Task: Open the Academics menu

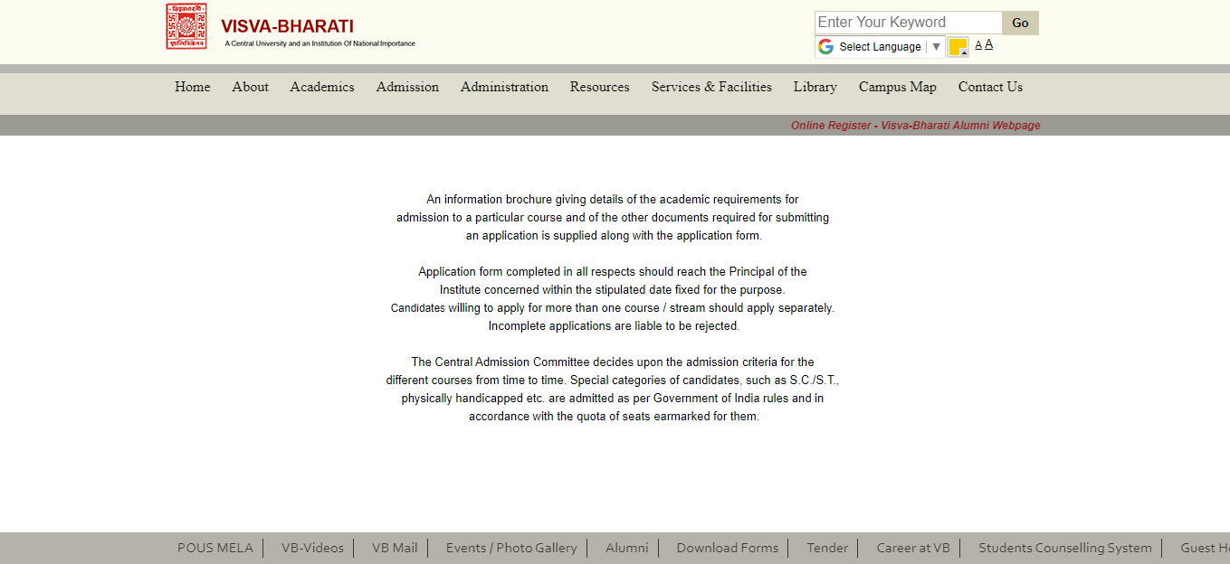Action: (x=321, y=87)
